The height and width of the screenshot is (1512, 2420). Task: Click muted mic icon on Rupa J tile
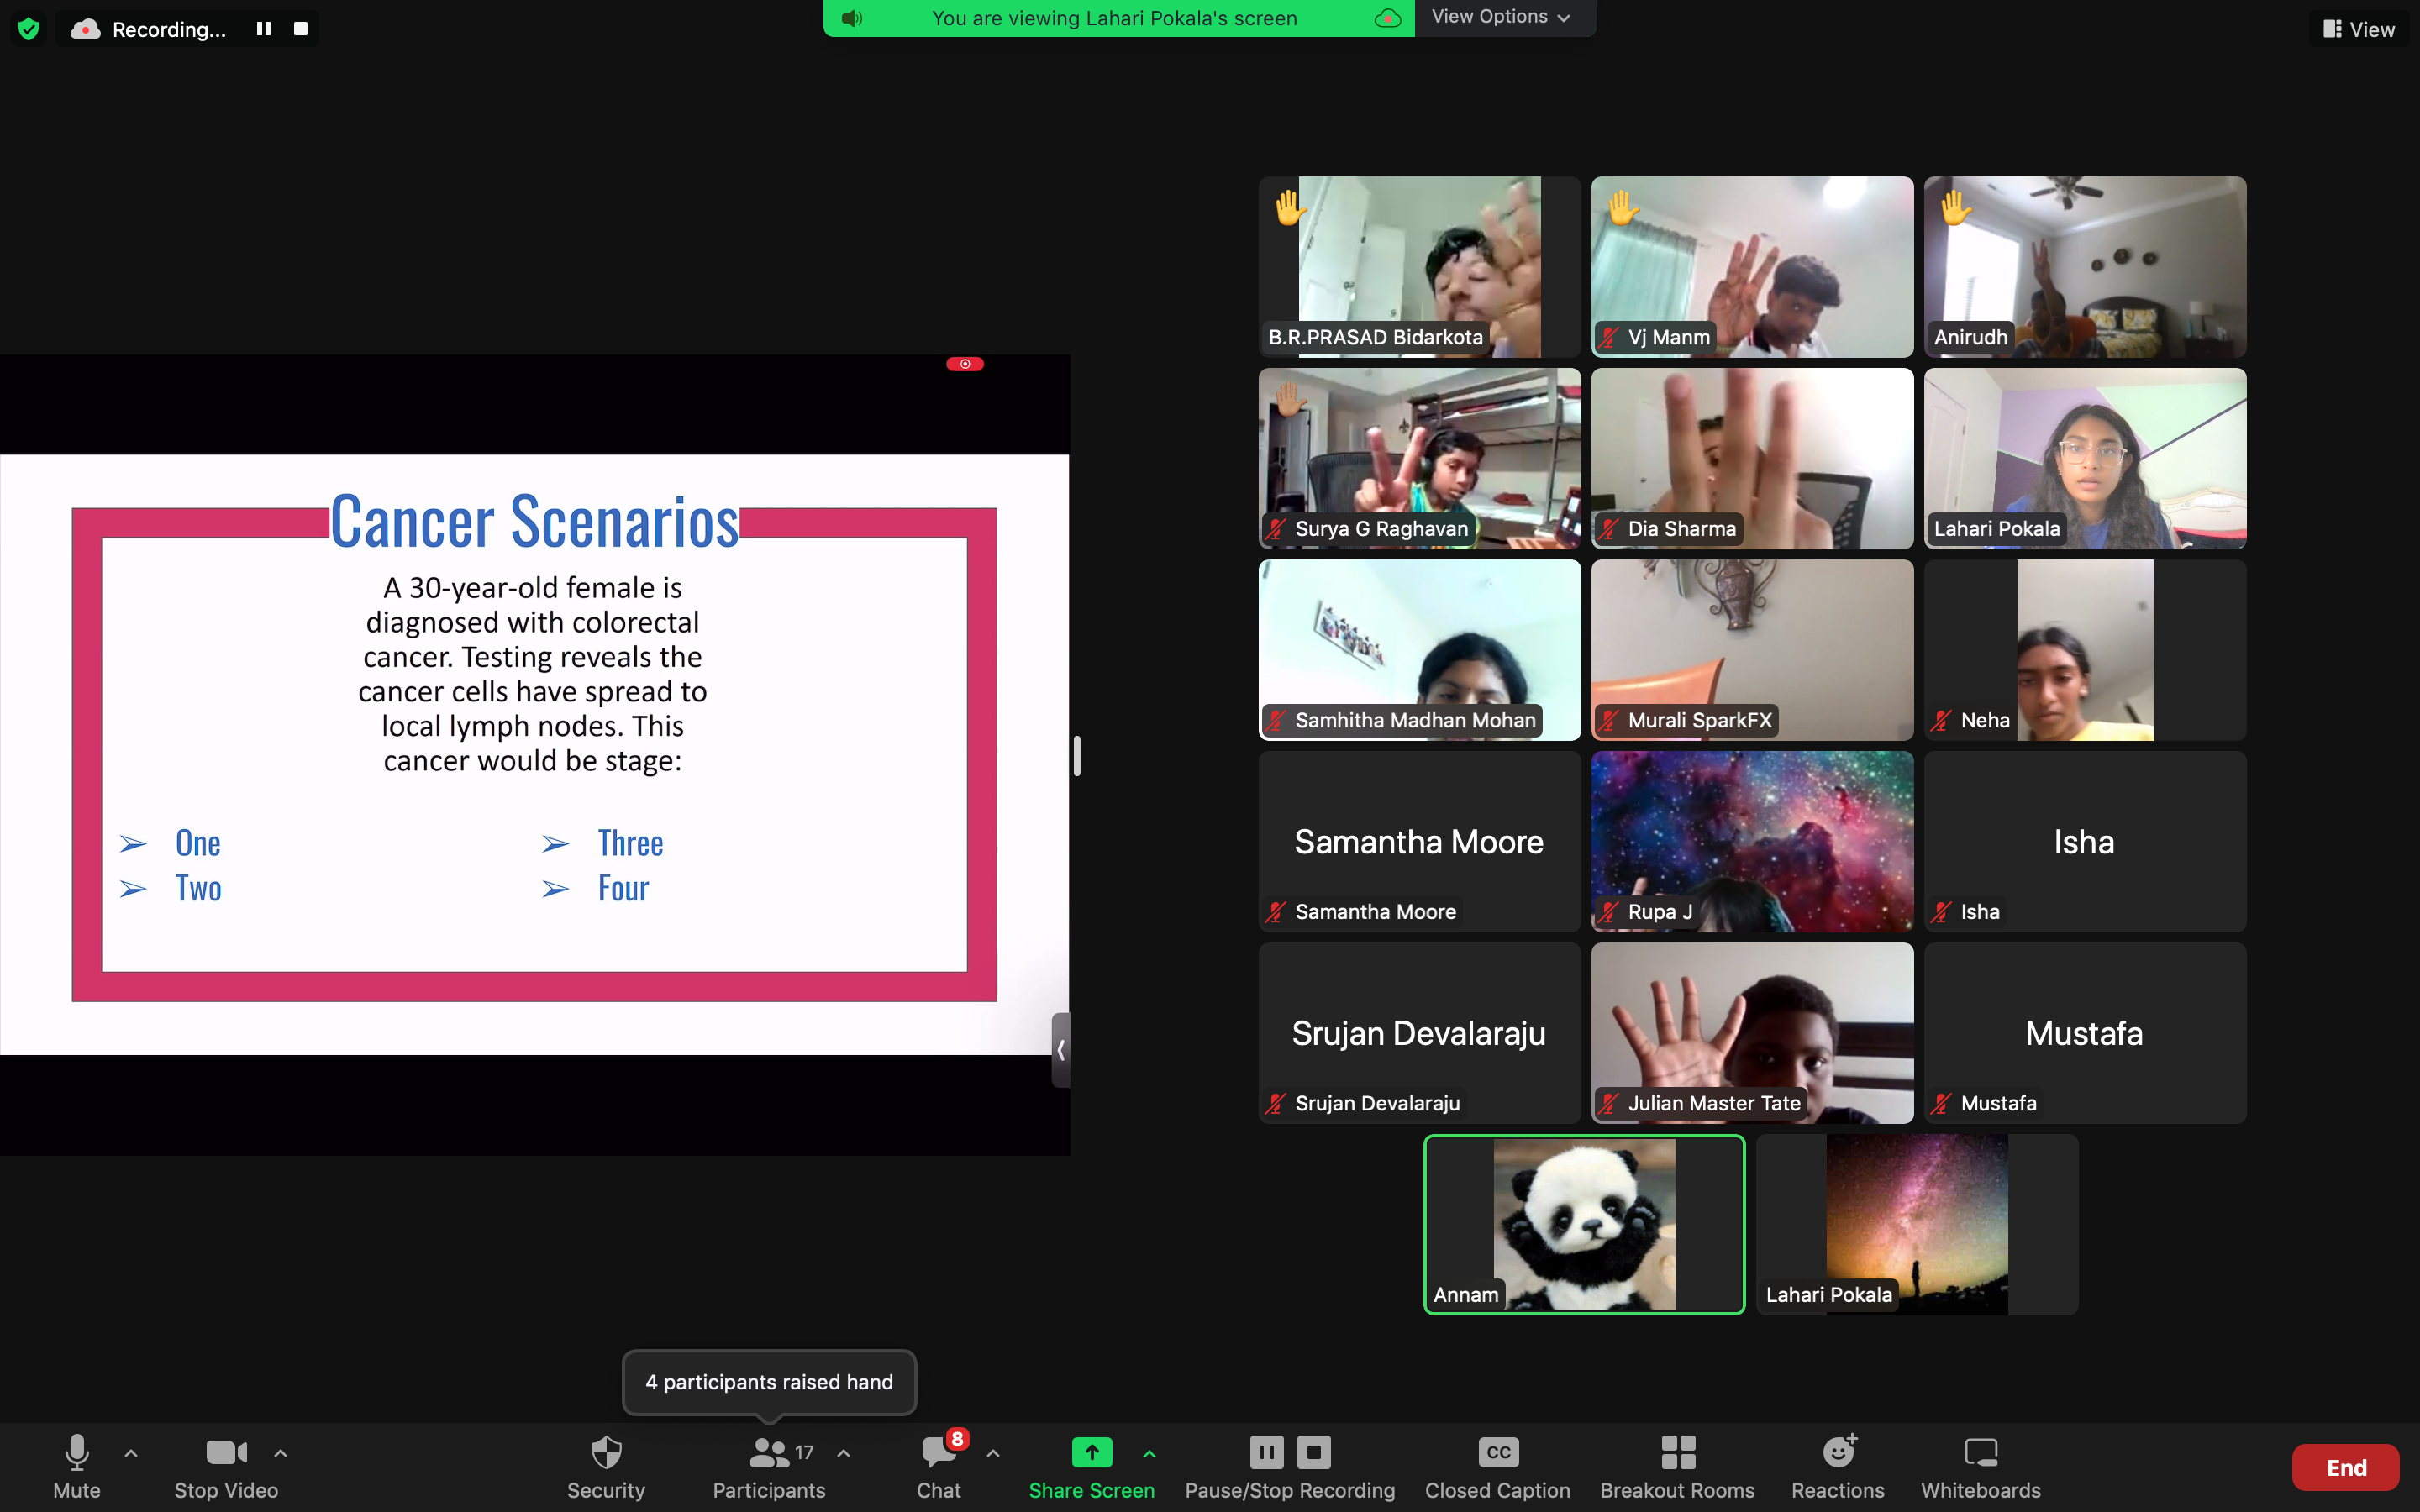[1608, 912]
